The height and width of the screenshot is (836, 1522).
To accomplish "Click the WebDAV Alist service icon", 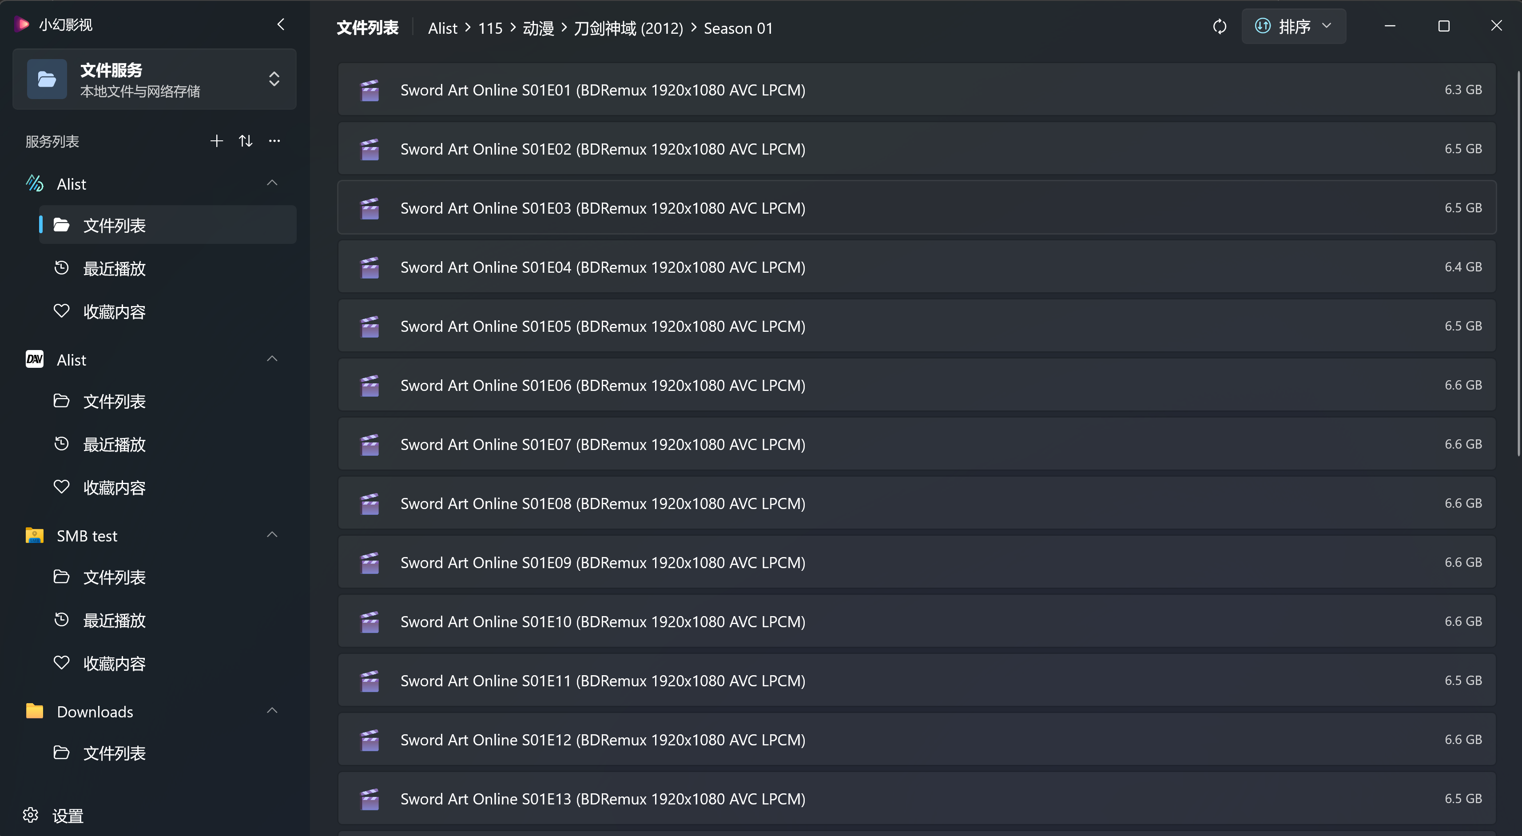I will 35,359.
